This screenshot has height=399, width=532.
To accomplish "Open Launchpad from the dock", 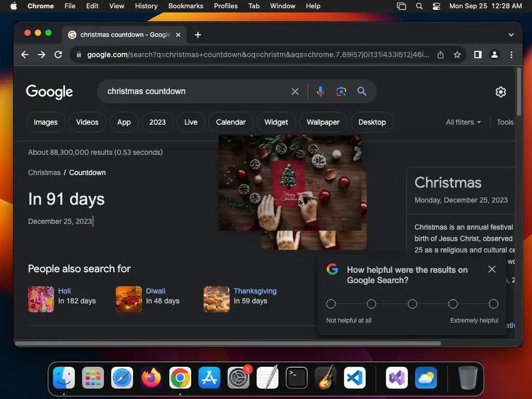I will pos(93,378).
